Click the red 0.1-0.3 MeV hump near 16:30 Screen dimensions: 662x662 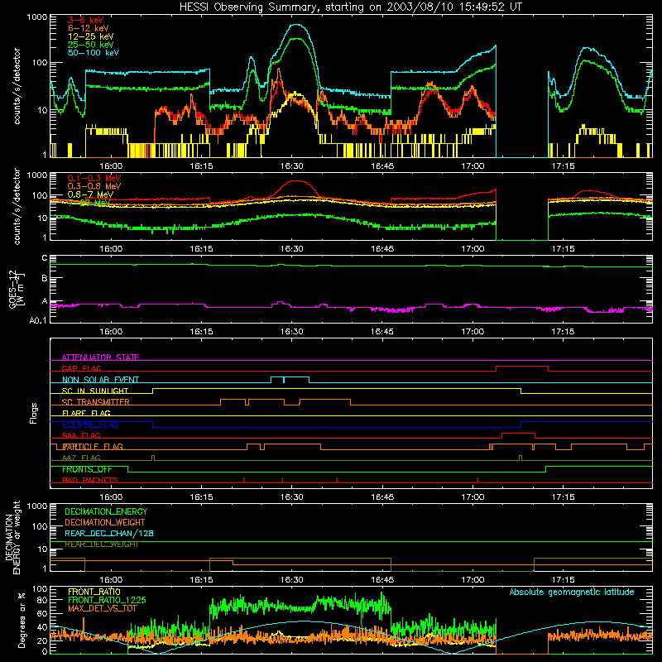[296, 181]
